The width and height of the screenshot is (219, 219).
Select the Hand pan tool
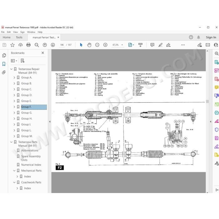[89, 45]
